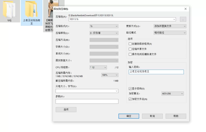Click the 压缩方法 disabled dropdown
The height and width of the screenshot is (132, 206).
(x=104, y=40)
